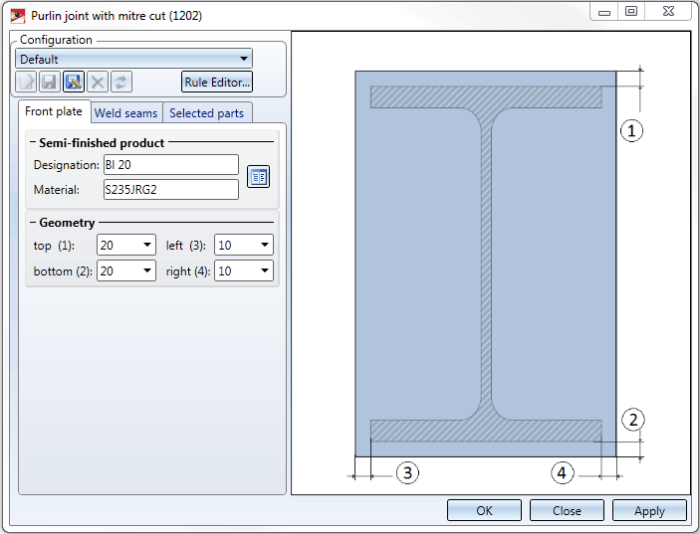Open the Rule Editor

[216, 83]
